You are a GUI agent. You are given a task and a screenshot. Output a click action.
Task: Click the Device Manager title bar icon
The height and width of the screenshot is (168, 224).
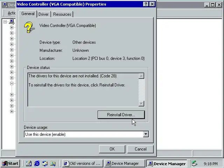5,5
